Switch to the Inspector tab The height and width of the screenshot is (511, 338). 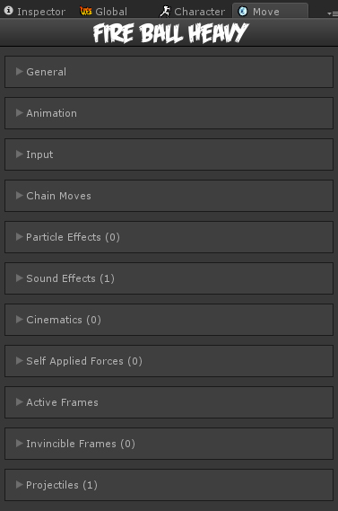click(34, 12)
